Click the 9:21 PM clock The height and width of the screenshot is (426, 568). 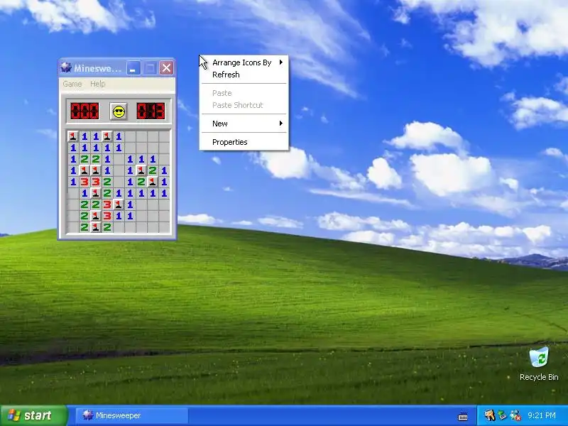point(541,415)
